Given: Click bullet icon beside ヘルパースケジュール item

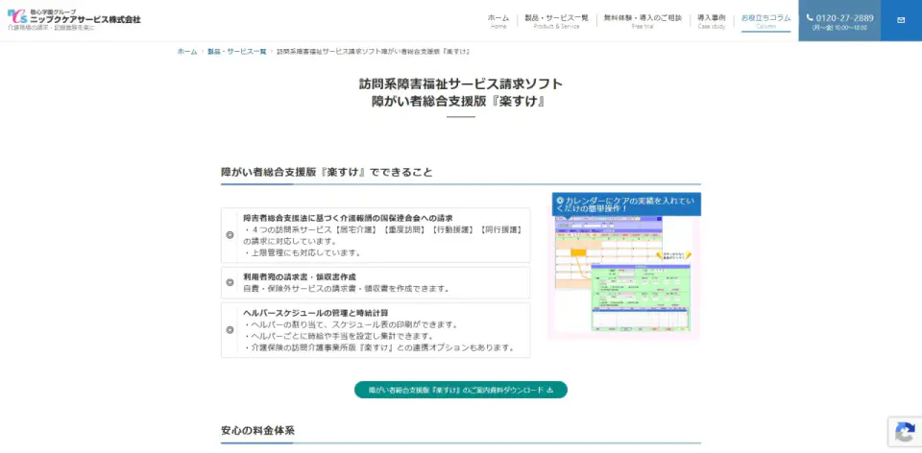Looking at the screenshot, I should point(230,330).
